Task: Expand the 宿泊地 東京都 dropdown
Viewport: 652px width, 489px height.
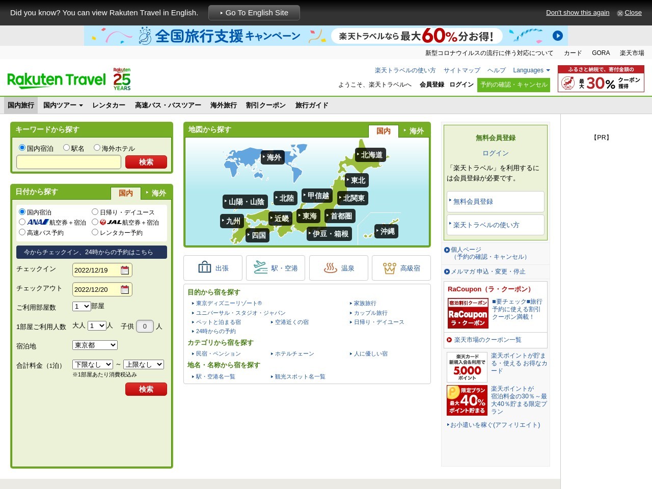Action: 95,345
